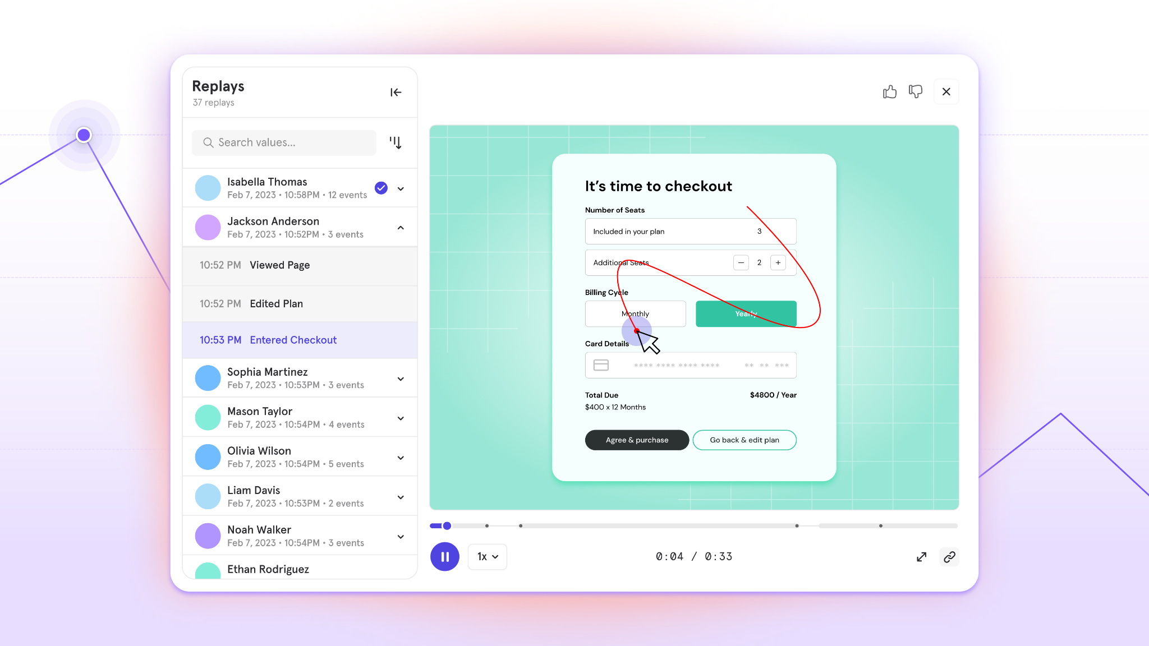Select Yearly billing cycle toggle
1149x646 pixels.
point(746,313)
